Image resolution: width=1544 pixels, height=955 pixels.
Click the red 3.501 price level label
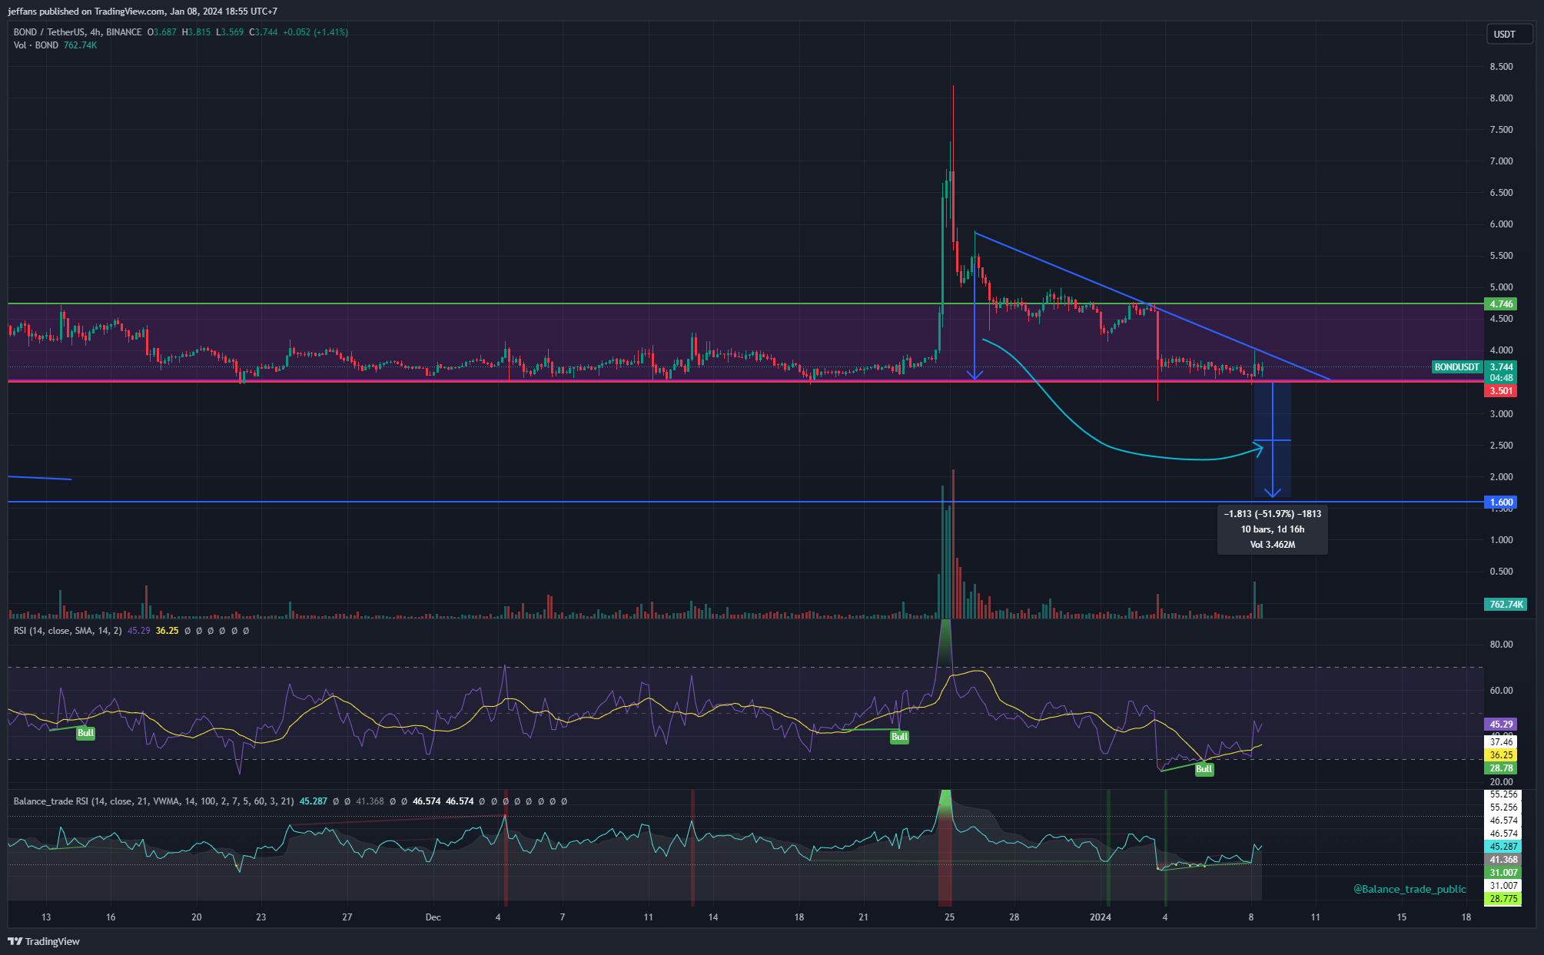1501,391
